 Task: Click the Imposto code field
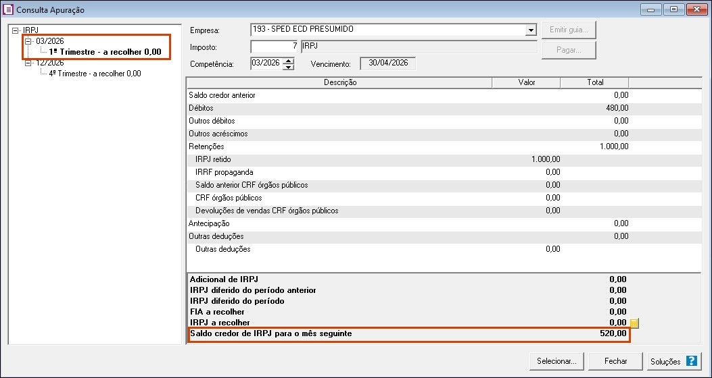pos(274,47)
